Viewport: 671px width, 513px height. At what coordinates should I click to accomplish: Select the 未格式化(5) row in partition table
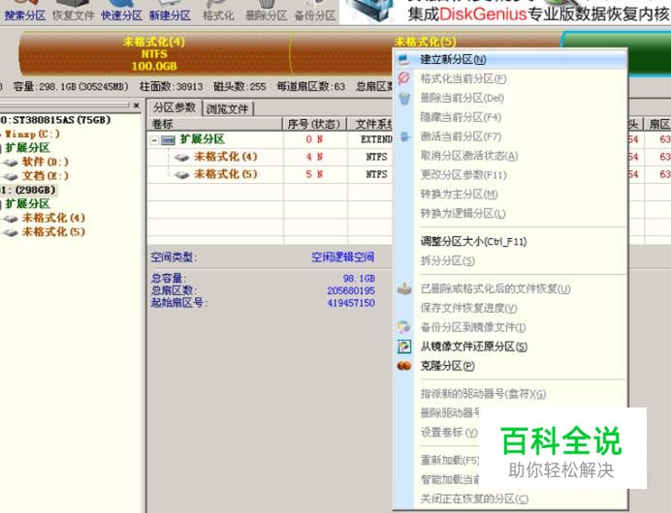(226, 174)
